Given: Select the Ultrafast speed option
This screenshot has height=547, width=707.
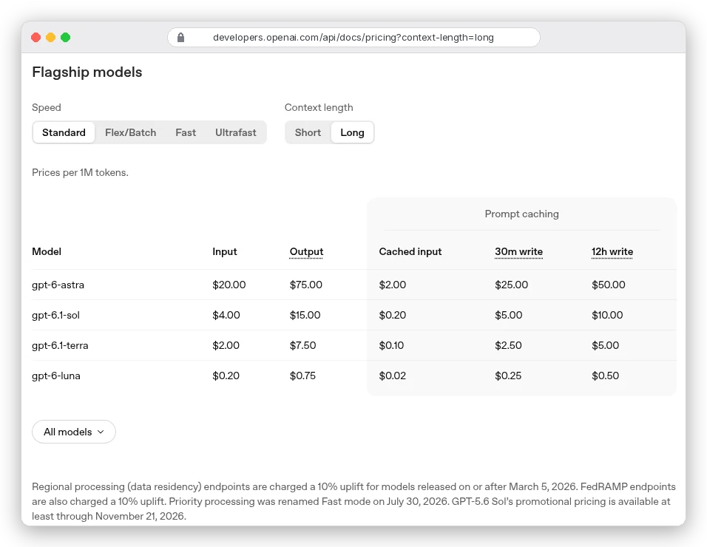Looking at the screenshot, I should (x=235, y=132).
